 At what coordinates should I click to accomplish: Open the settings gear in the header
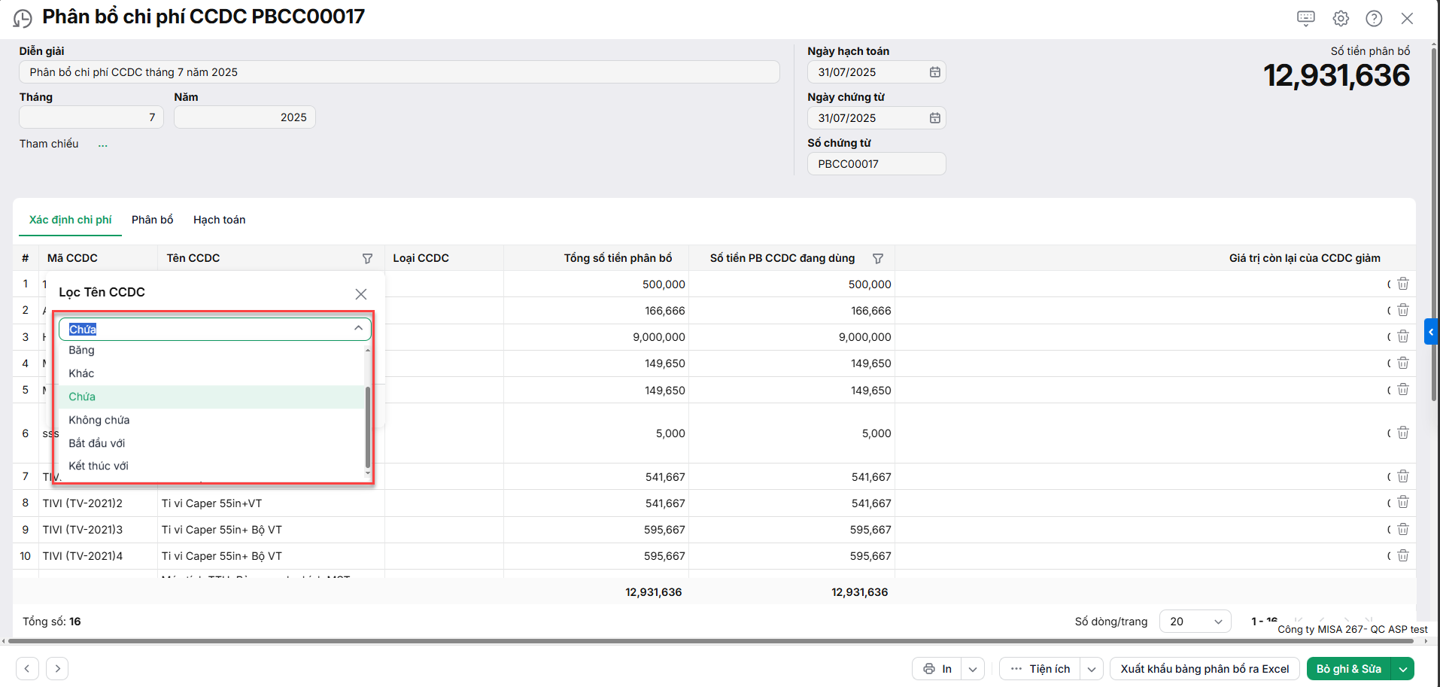[x=1341, y=18]
